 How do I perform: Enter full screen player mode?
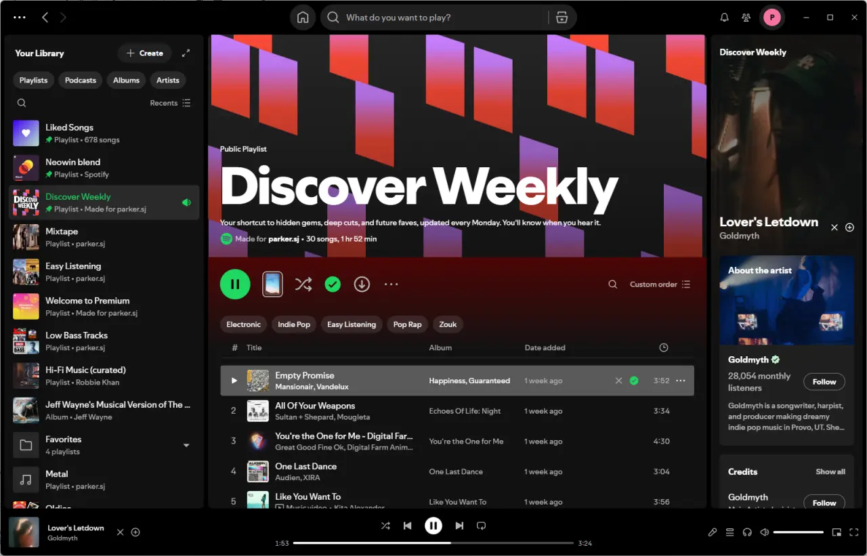[854, 532]
